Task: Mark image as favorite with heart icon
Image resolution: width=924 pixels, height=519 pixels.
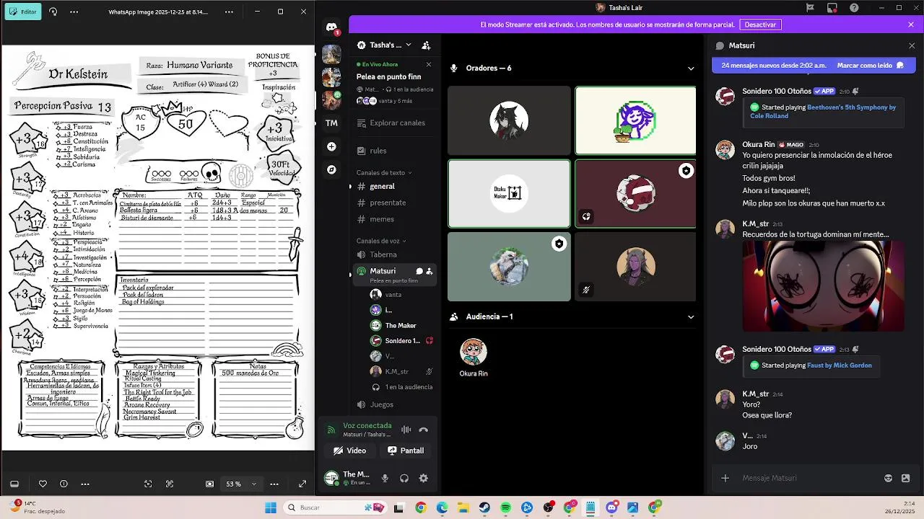Action: pyautogui.click(x=43, y=484)
